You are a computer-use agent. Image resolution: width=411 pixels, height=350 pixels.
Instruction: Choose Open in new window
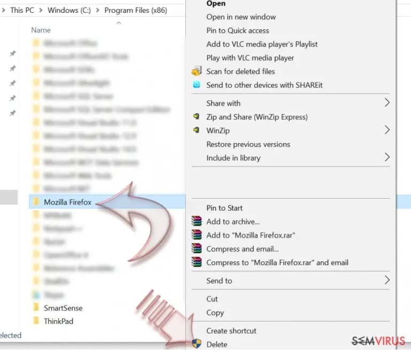tap(241, 17)
